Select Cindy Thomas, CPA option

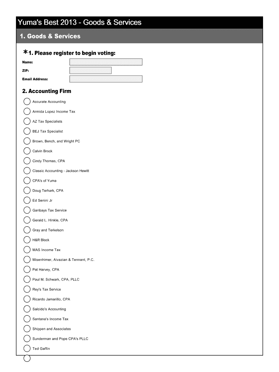(27, 161)
